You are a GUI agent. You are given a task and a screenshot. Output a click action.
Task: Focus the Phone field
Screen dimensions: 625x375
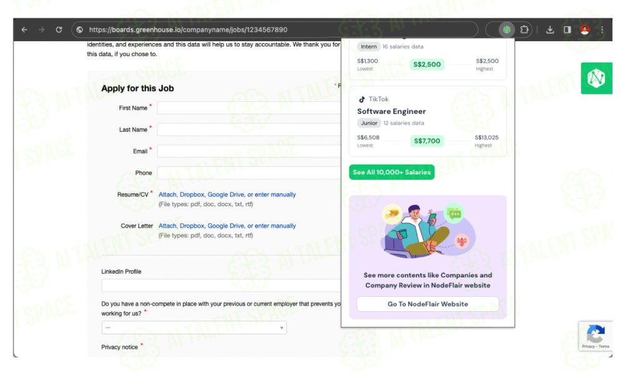tap(249, 172)
